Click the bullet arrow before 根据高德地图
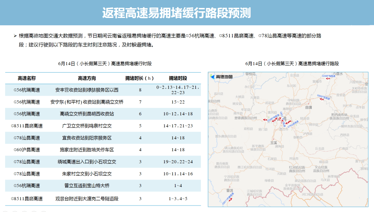374x212 pixels. (x=15, y=36)
